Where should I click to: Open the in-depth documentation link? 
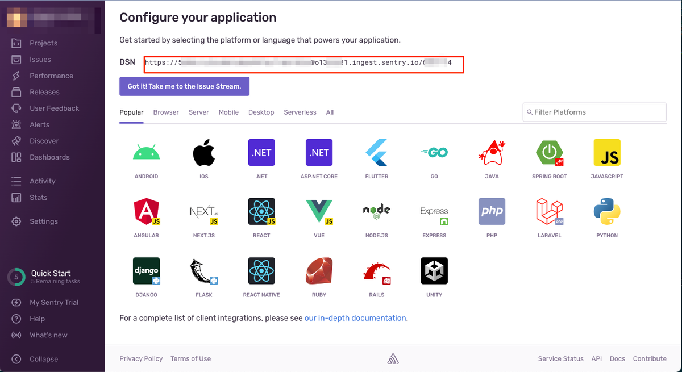355,317
